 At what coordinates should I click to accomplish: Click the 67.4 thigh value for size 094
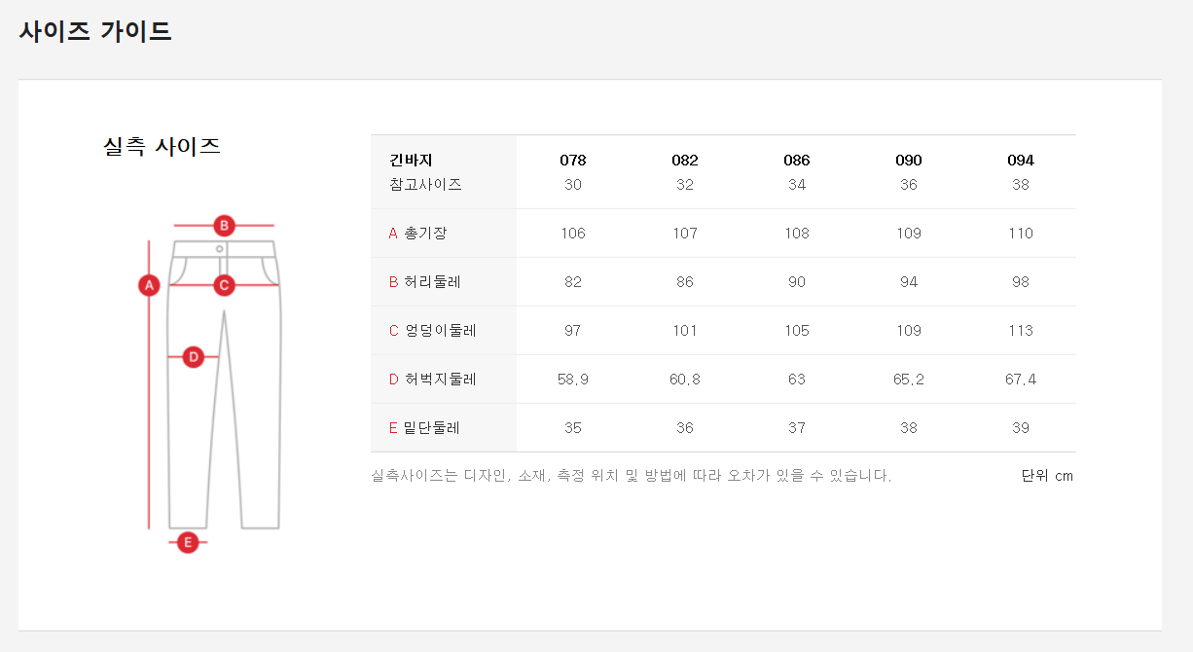[1021, 380]
